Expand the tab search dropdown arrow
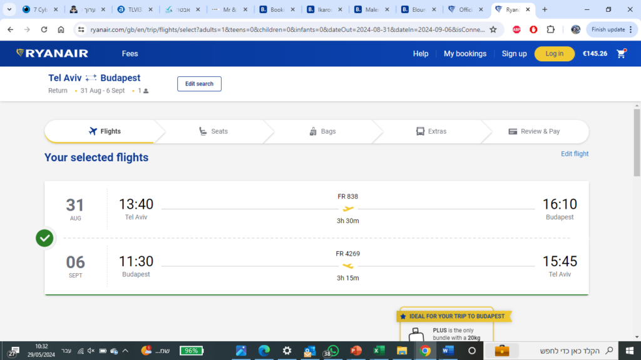This screenshot has width=641, height=360. tap(9, 9)
